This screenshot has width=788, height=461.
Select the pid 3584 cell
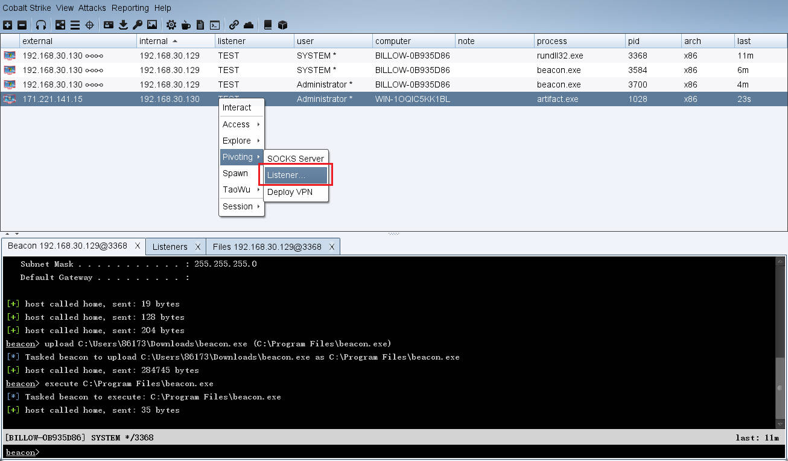pos(653,70)
